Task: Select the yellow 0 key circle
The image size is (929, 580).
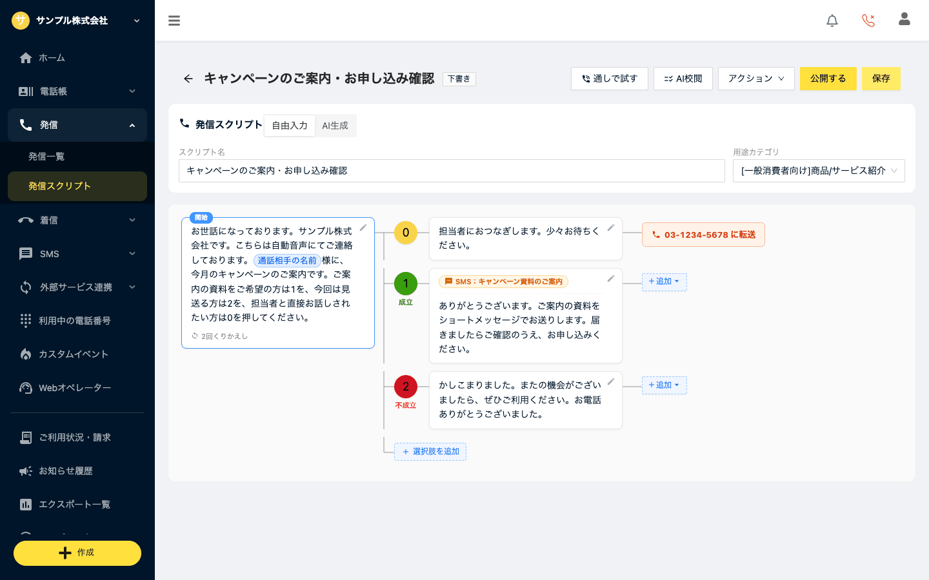Action: 406,233
